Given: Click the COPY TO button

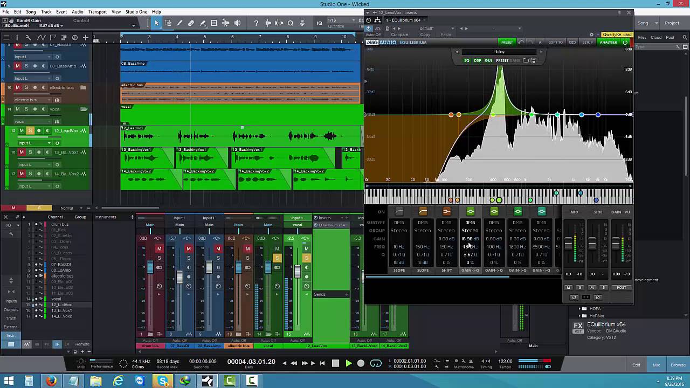Looking at the screenshot, I should pos(556,42).
